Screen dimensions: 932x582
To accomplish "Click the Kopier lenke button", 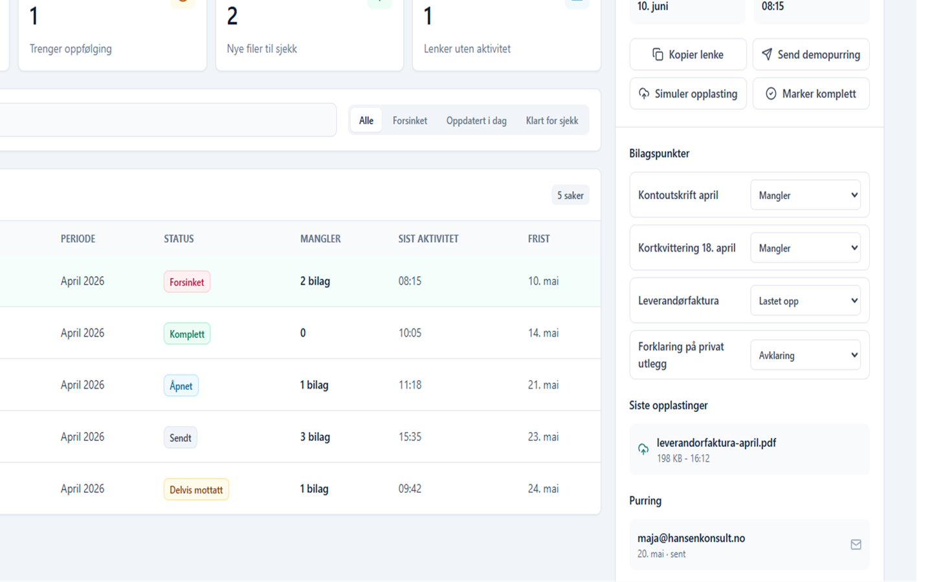I will 688,54.
